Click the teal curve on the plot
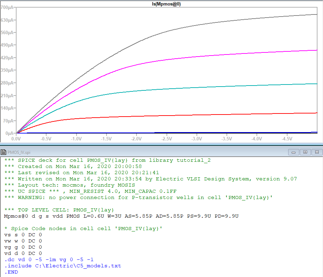The height and width of the screenshot is (277, 323). (207, 87)
